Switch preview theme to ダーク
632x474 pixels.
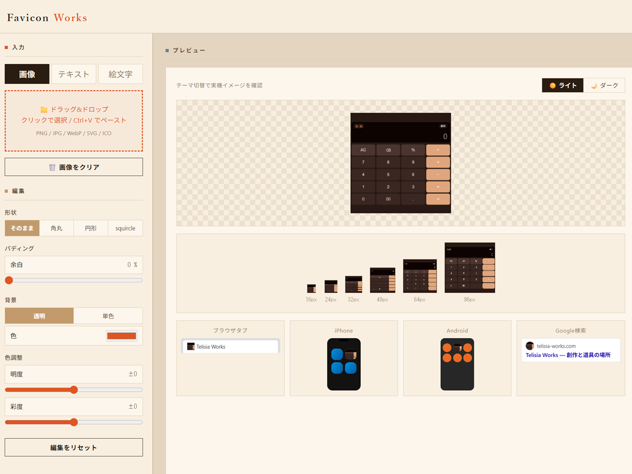(604, 85)
